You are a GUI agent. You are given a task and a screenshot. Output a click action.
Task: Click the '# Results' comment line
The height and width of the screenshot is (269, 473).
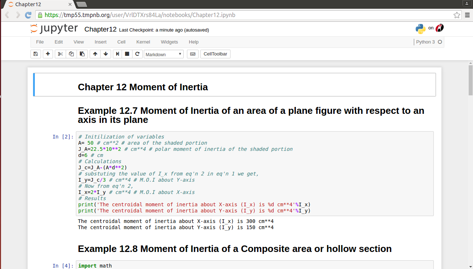click(x=92, y=198)
